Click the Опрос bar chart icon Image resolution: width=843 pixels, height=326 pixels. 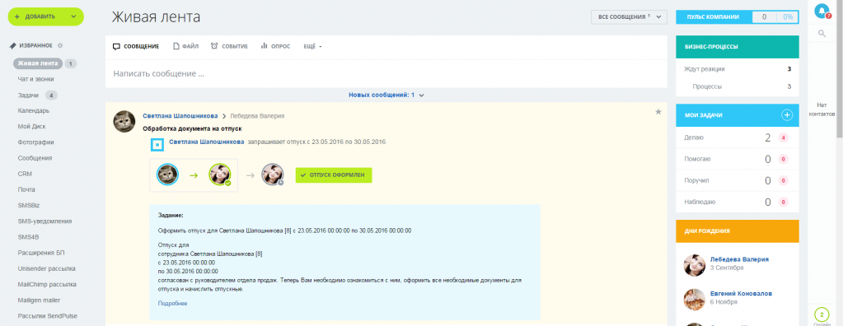[x=264, y=46]
